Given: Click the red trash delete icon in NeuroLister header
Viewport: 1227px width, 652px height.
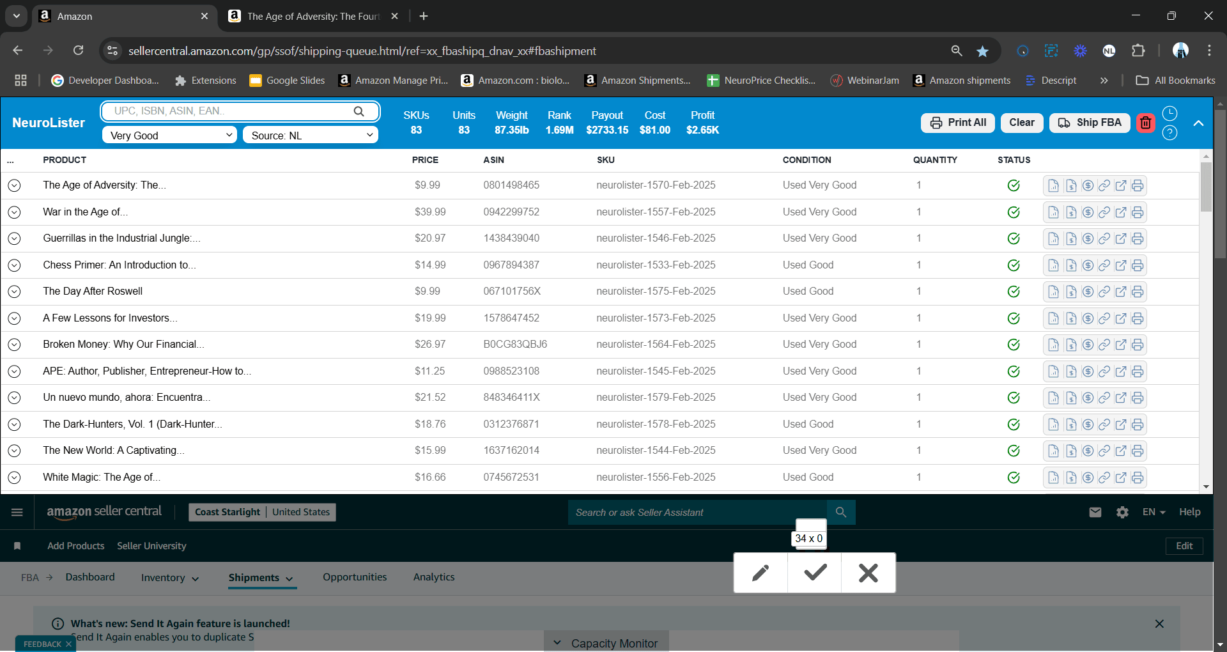Looking at the screenshot, I should point(1146,123).
